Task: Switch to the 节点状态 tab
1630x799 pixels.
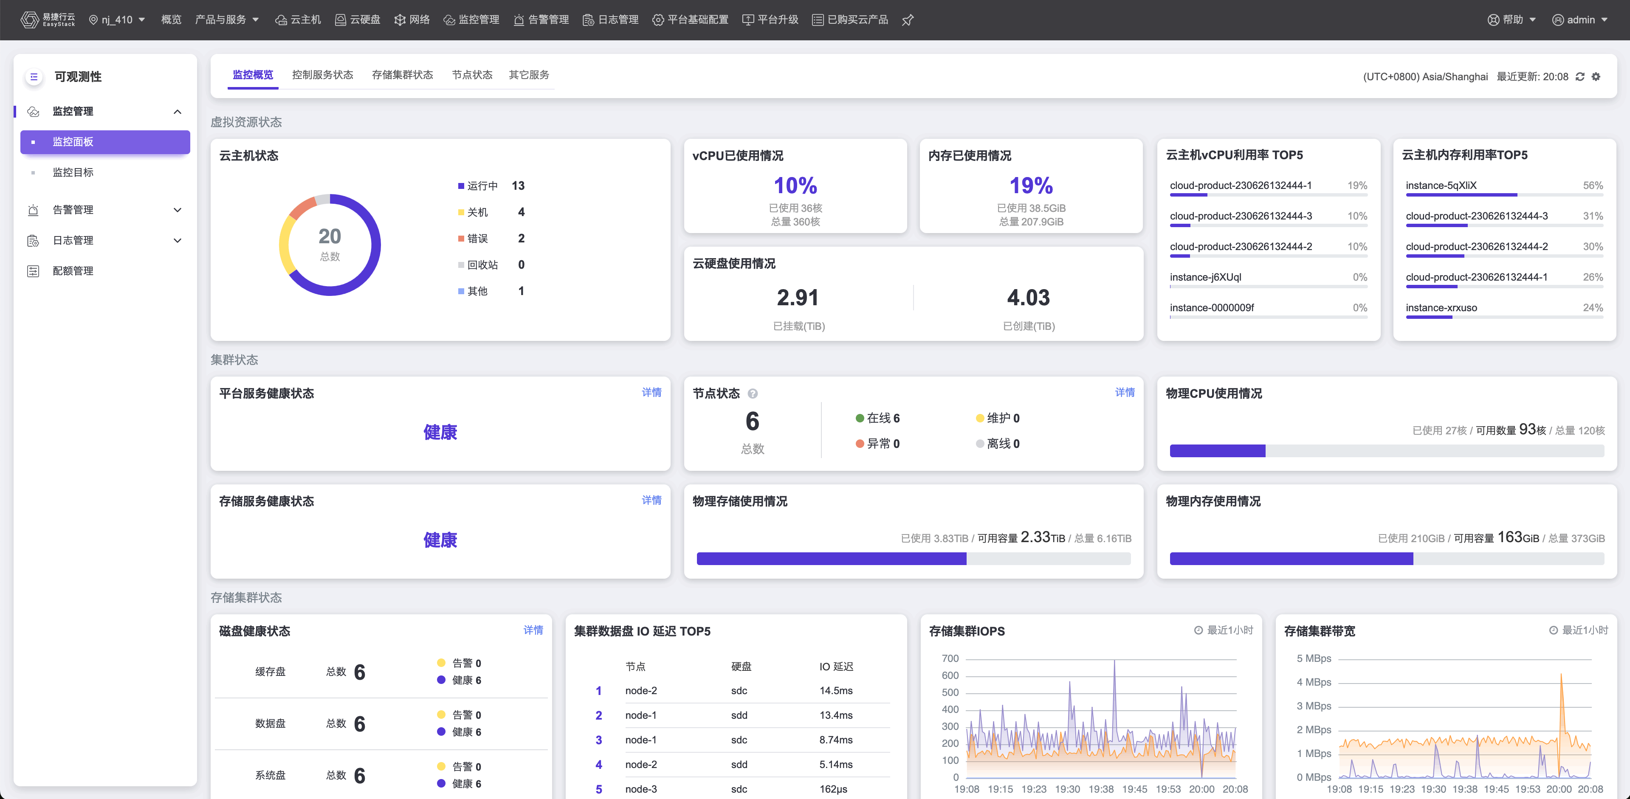Action: click(472, 75)
